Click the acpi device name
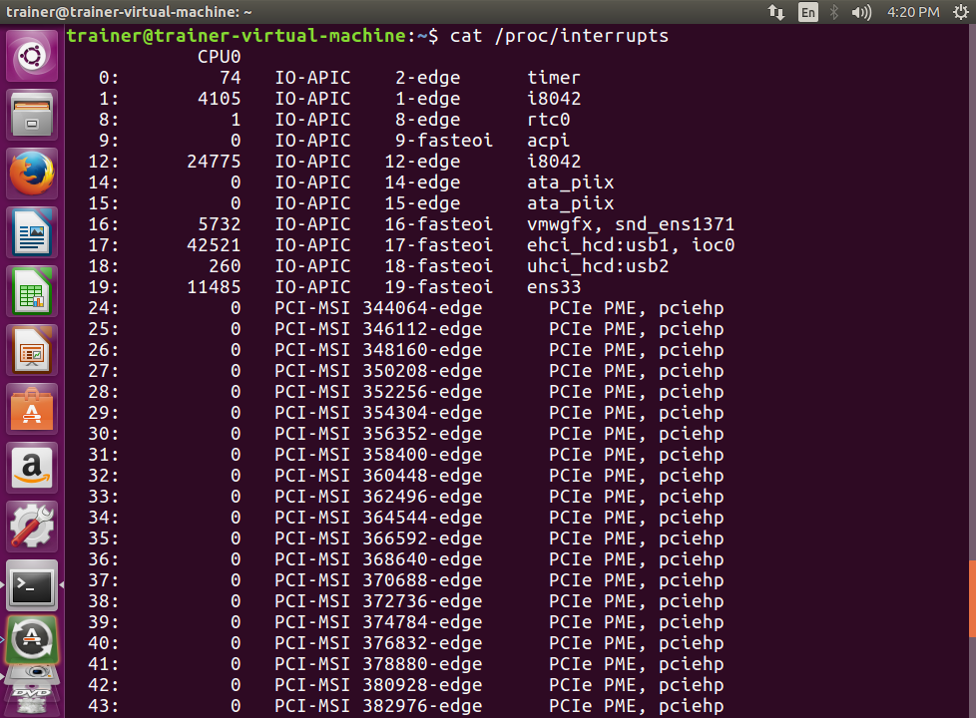The width and height of the screenshot is (976, 718). pos(549,141)
